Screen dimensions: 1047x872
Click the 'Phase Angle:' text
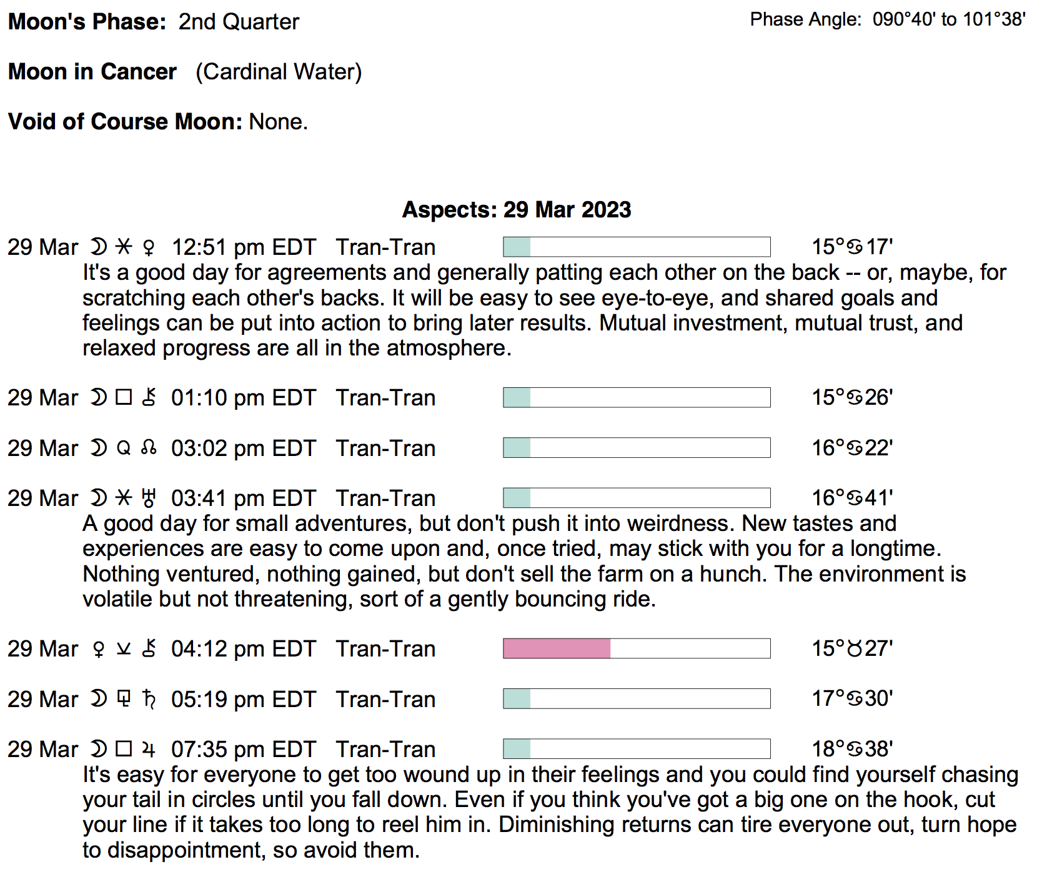[x=806, y=20]
